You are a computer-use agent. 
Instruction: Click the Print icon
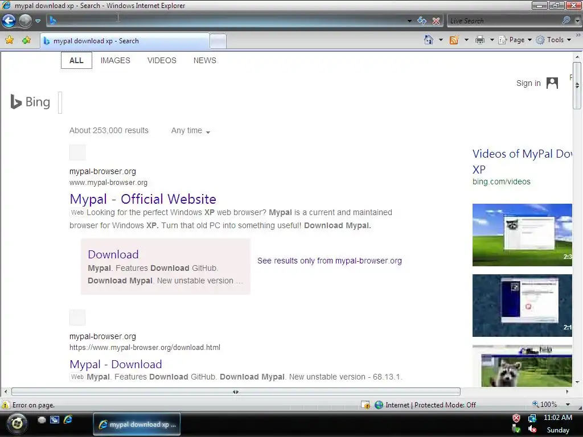pos(480,40)
